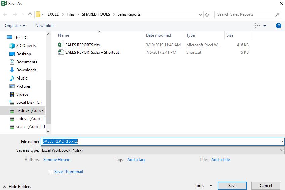Screen dimensions: 285x190
Task: Open the Organize menu
Action: [x=15, y=26]
